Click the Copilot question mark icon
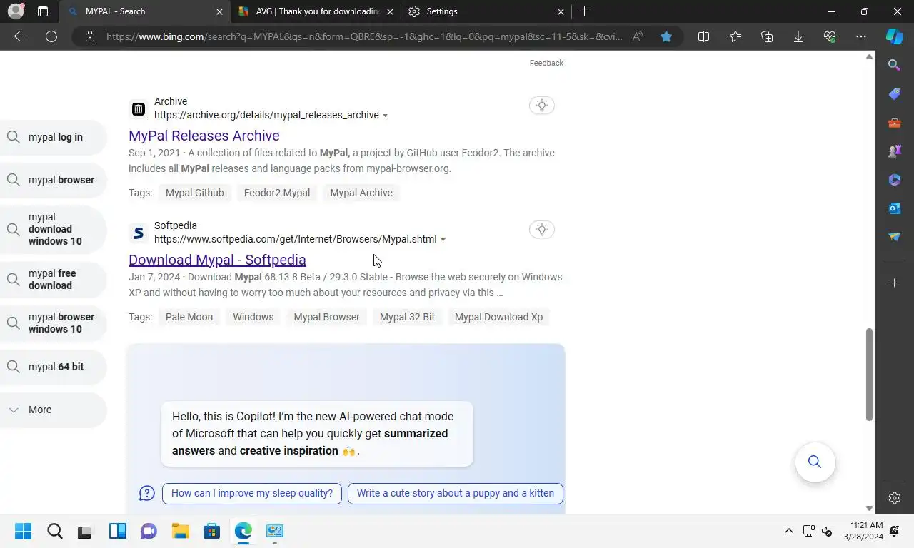 146,493
